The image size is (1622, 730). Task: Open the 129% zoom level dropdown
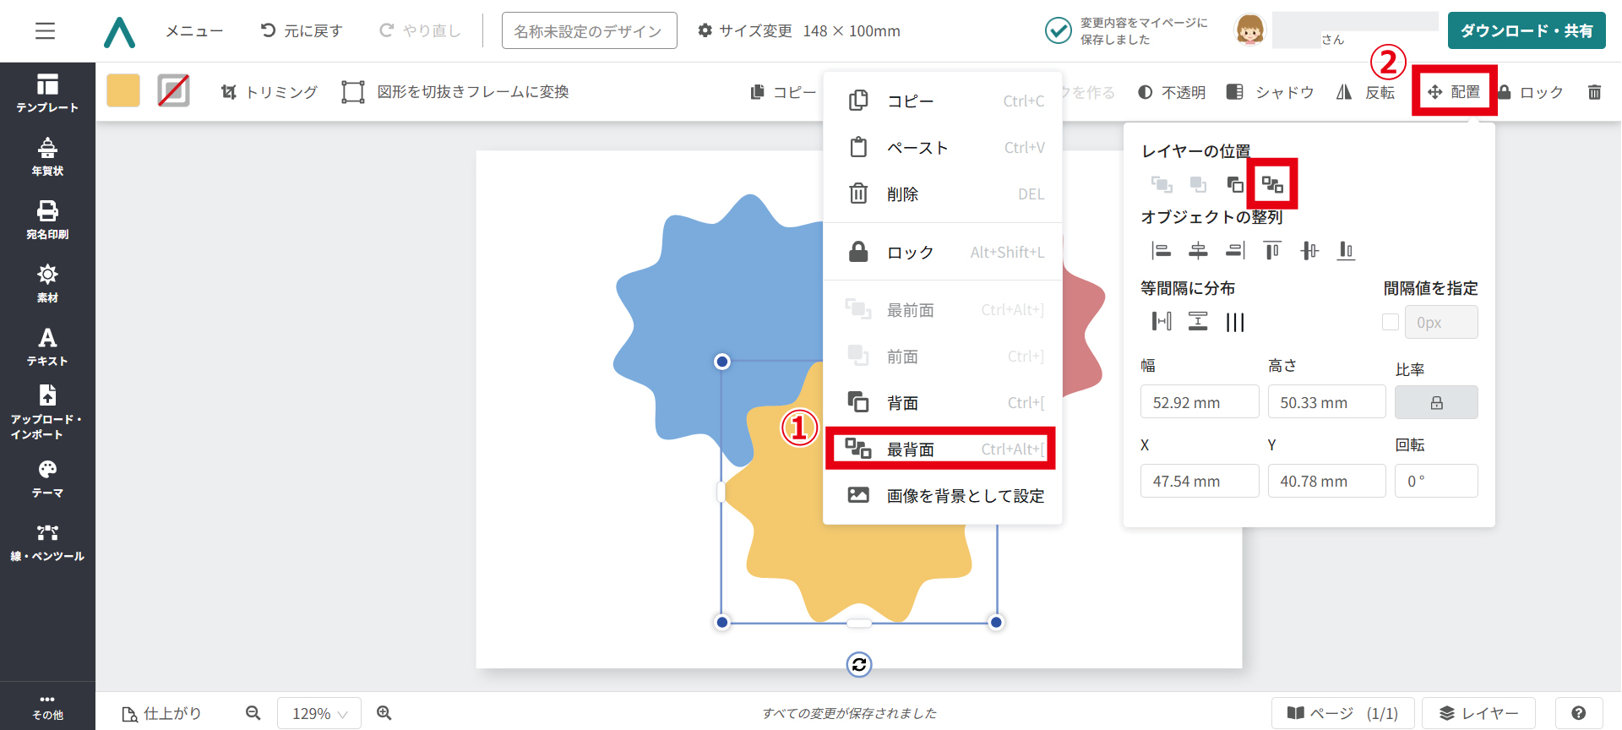319,714
